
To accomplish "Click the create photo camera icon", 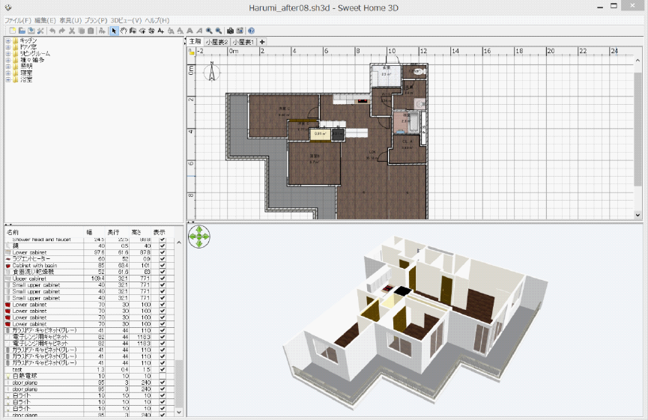I will tap(230, 31).
